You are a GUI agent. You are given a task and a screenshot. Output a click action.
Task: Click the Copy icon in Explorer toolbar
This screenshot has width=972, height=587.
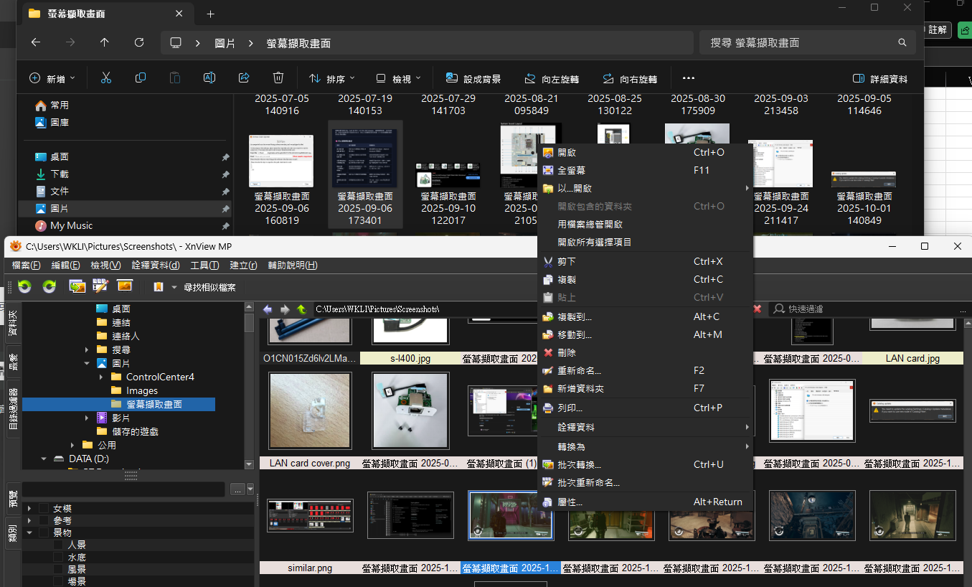[141, 78]
